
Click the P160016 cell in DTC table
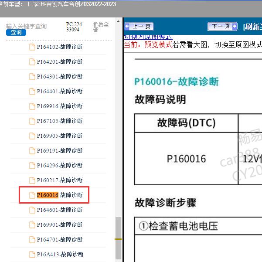[x=186, y=159]
